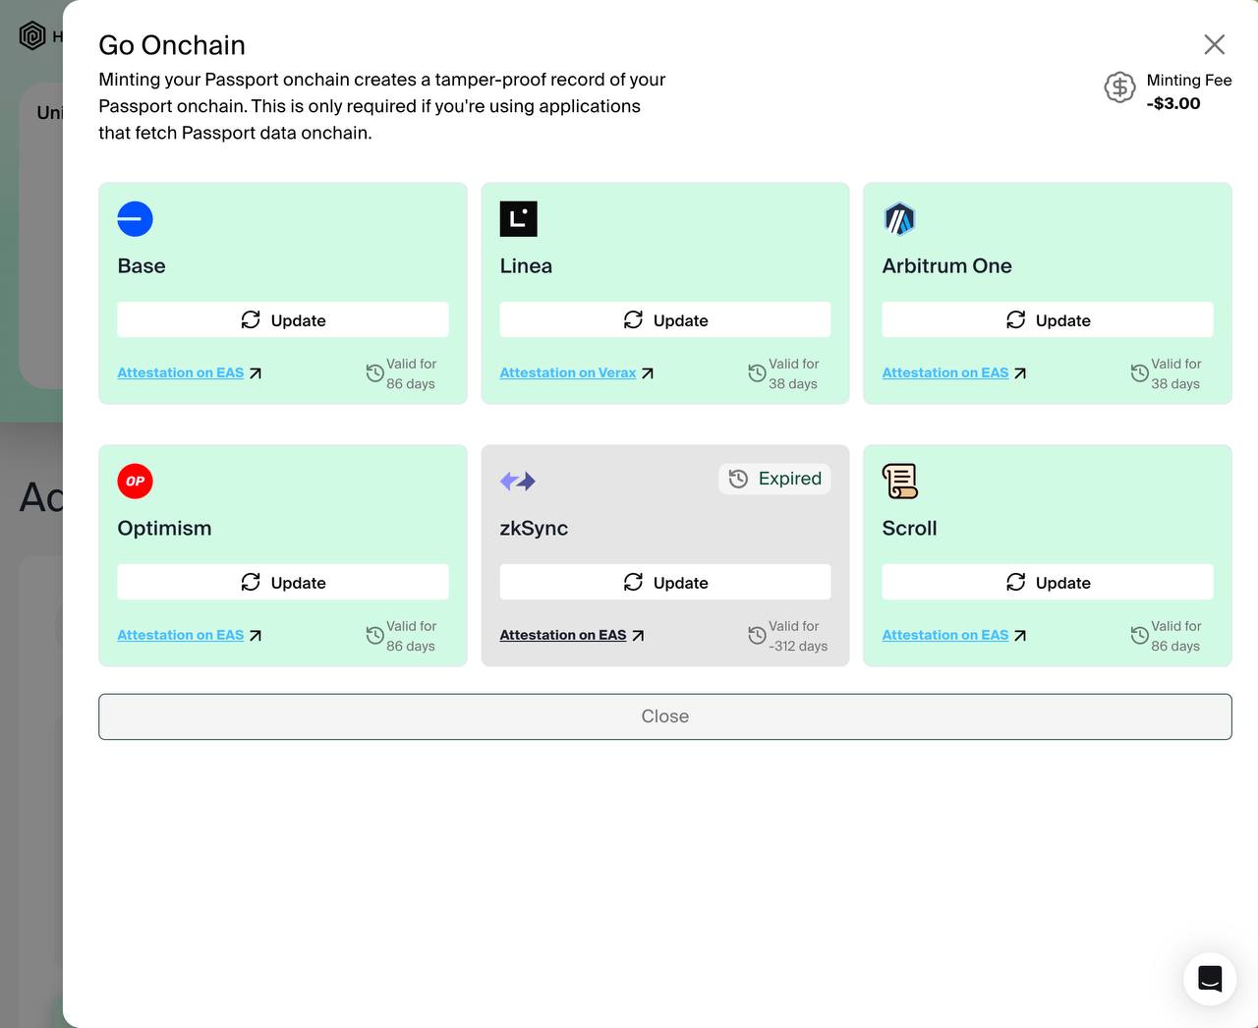Open zkSync Attestation on EAS link
The height and width of the screenshot is (1028, 1258).
(572, 636)
